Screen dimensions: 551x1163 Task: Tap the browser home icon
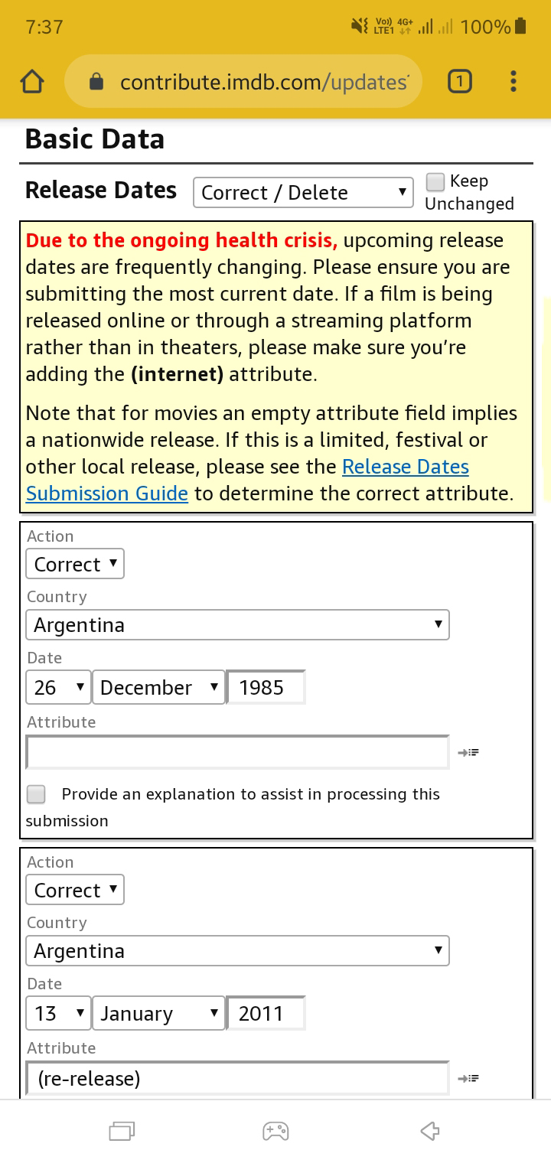pos(32,81)
